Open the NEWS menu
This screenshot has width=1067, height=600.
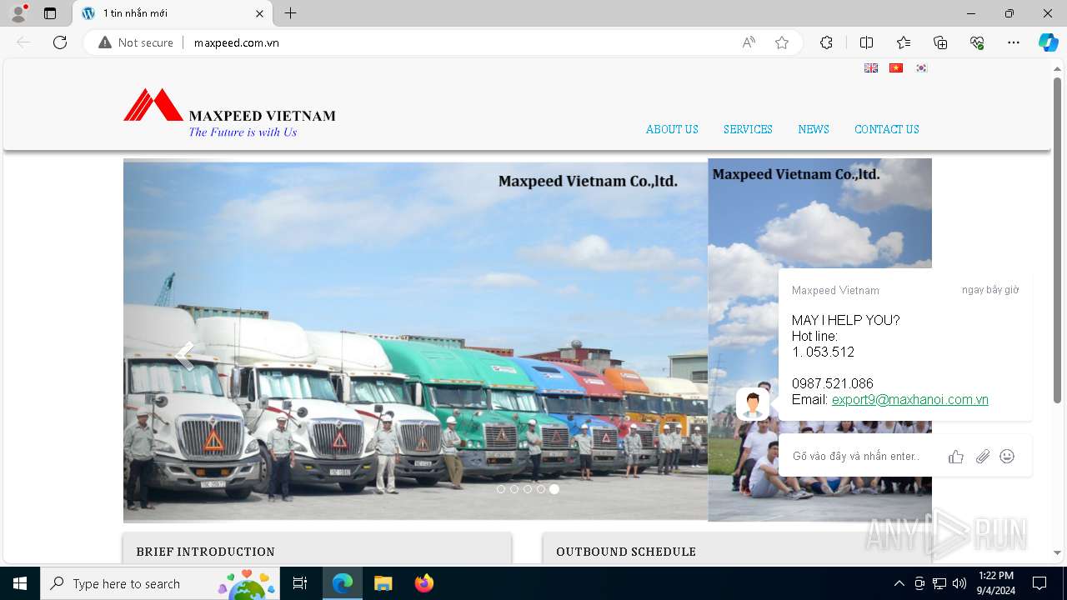(814, 129)
